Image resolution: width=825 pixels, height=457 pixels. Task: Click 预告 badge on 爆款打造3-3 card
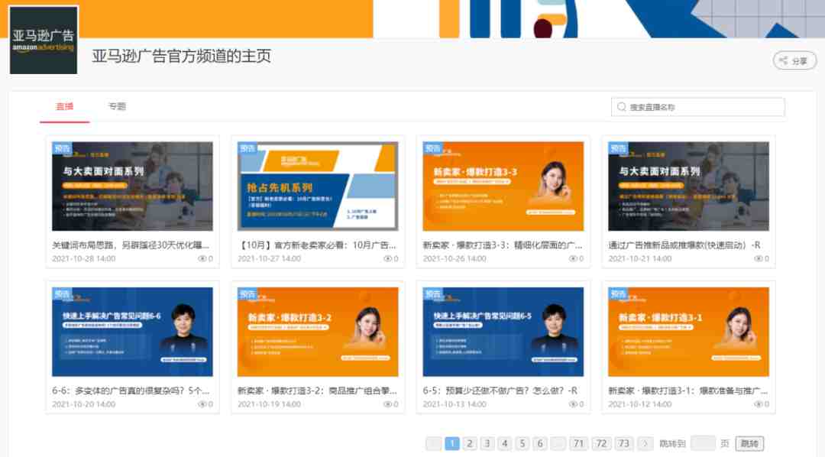pyautogui.click(x=432, y=148)
